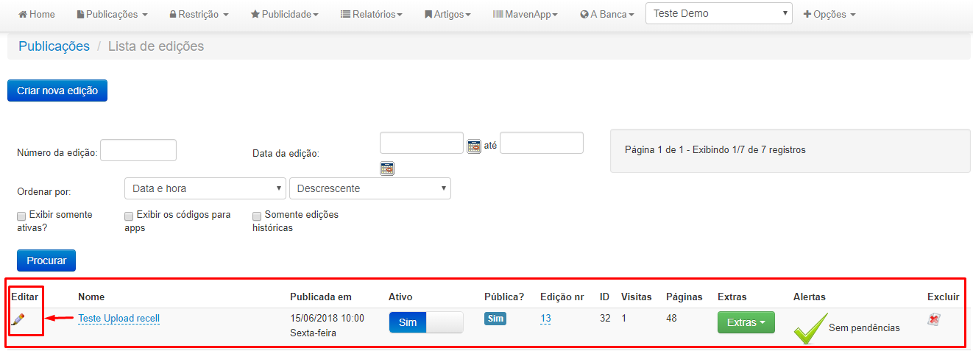Click the Páginas value 48
The height and width of the screenshot is (351, 973).
click(x=671, y=319)
